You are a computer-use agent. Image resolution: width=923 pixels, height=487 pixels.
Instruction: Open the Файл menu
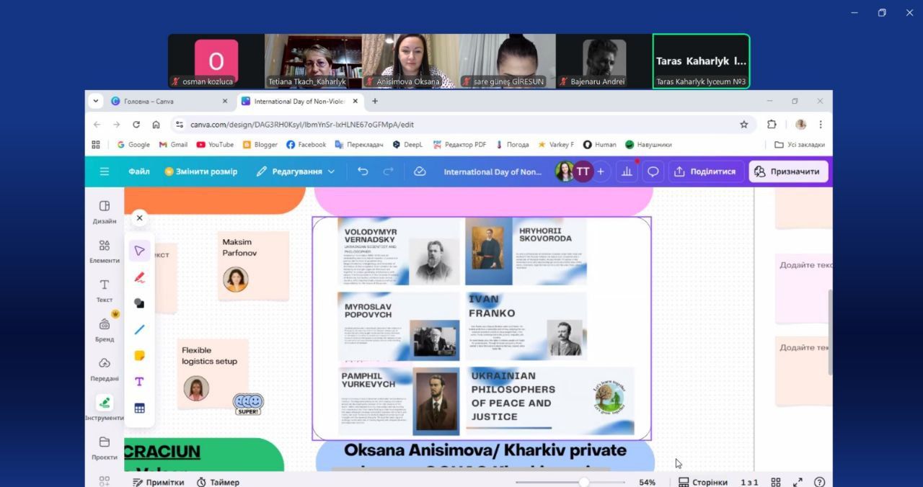click(139, 171)
